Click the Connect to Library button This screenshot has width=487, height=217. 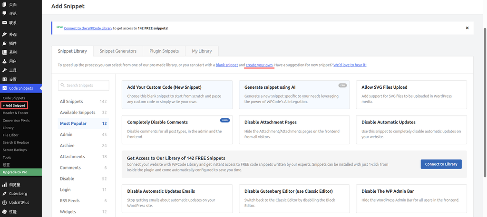click(441, 164)
